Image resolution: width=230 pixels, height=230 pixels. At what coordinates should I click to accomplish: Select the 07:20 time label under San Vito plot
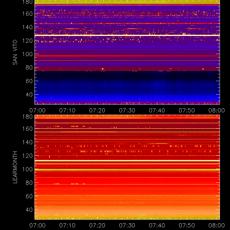click(x=97, y=110)
